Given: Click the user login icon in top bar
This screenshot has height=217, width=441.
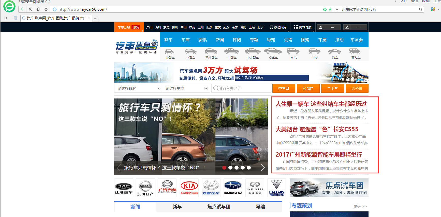Looking at the screenshot, I should 321,27.
